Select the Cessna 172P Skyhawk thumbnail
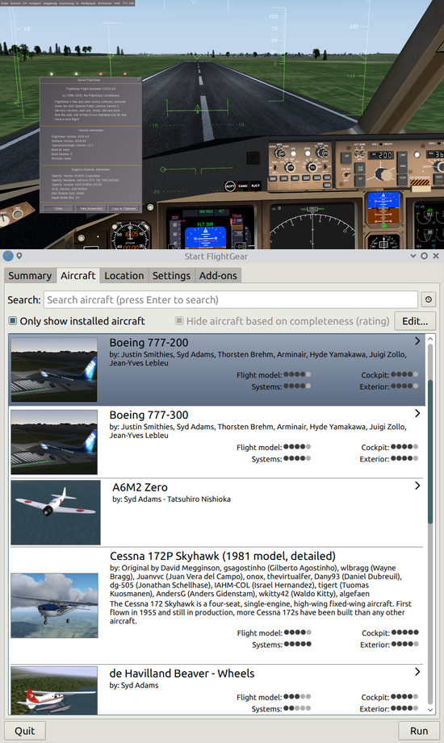Viewport: 444px width, 743px height. 54,605
